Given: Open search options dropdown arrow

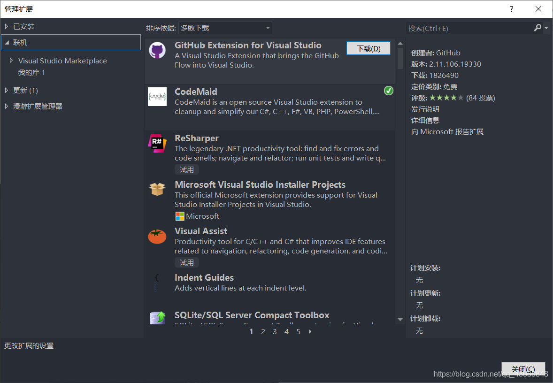Looking at the screenshot, I should (x=546, y=28).
